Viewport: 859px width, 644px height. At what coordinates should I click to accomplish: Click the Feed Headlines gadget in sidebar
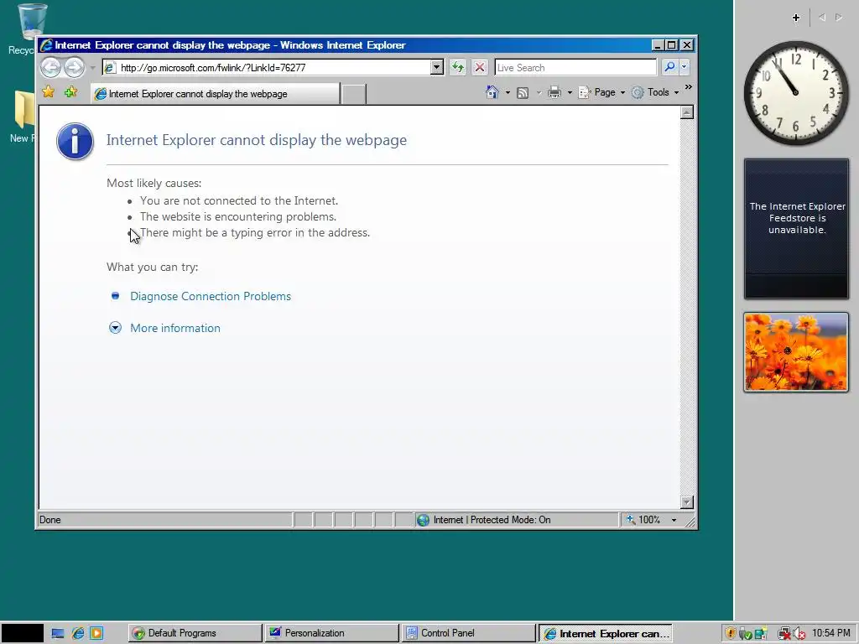click(x=796, y=229)
